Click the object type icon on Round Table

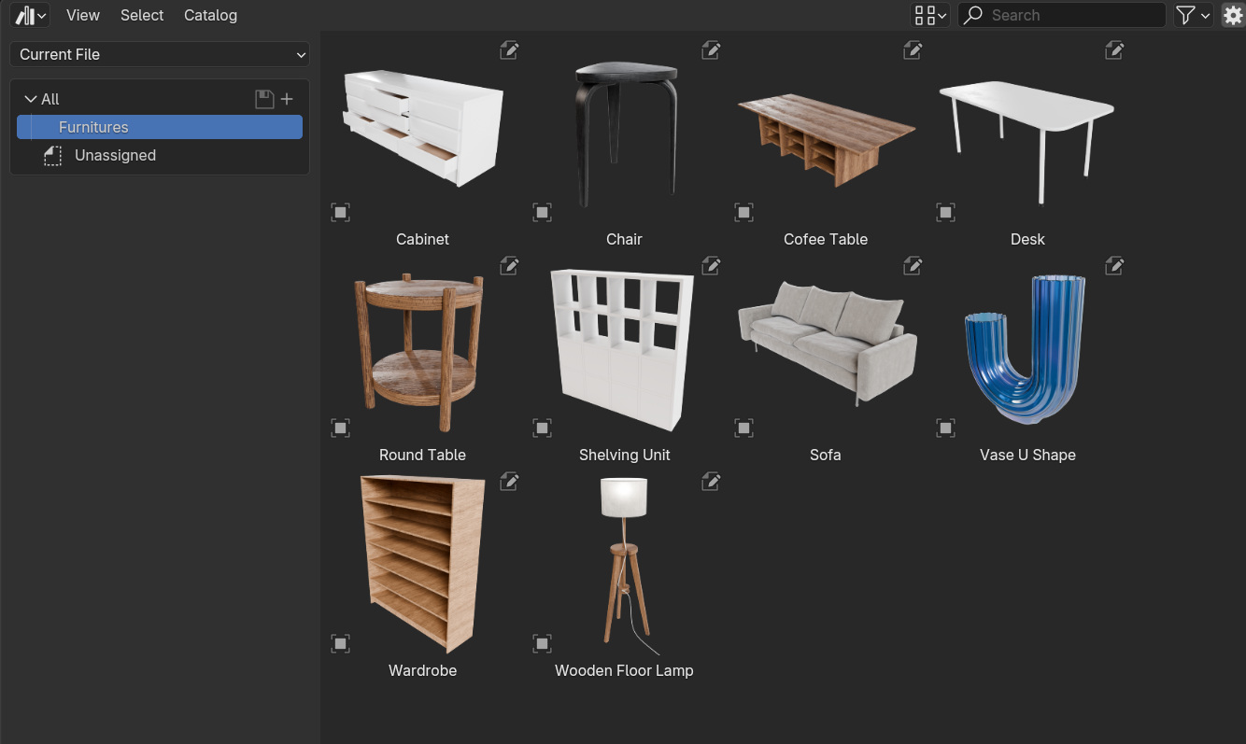click(340, 428)
